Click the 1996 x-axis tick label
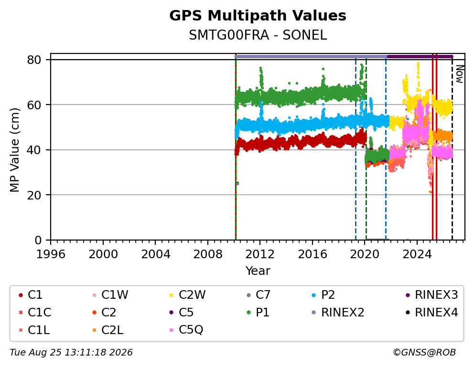Viewport: 474px width, 367px height. [x=51, y=254]
